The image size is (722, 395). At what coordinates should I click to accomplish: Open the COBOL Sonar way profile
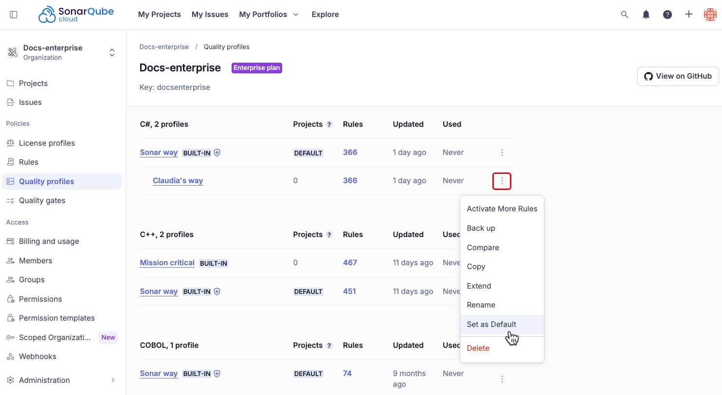click(x=159, y=374)
